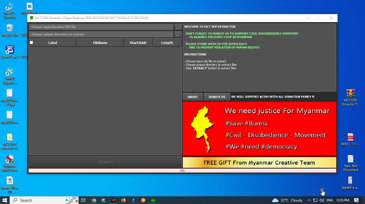
Task: Select the 0eb4f47a-a... desktop file
Action: point(350,183)
